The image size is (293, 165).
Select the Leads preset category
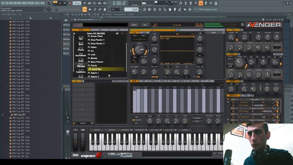81,60
